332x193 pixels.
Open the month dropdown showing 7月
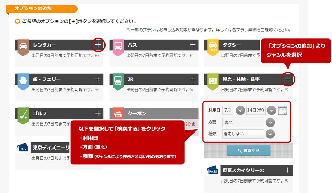point(240,110)
